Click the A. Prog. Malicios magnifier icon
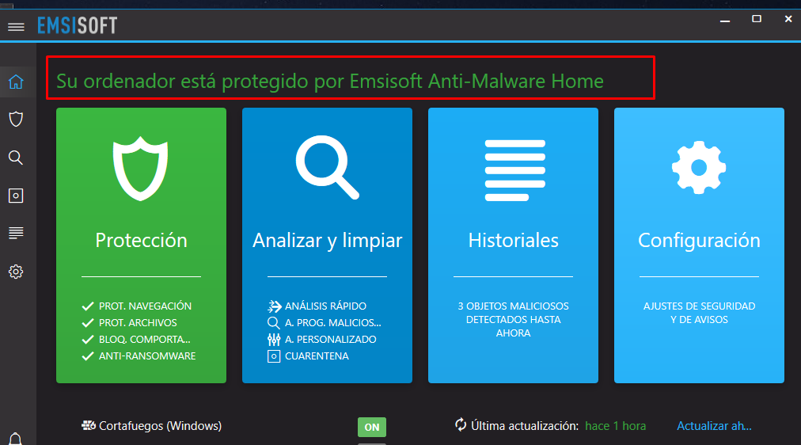Viewport: 801px width, 445px height. pyautogui.click(x=273, y=323)
